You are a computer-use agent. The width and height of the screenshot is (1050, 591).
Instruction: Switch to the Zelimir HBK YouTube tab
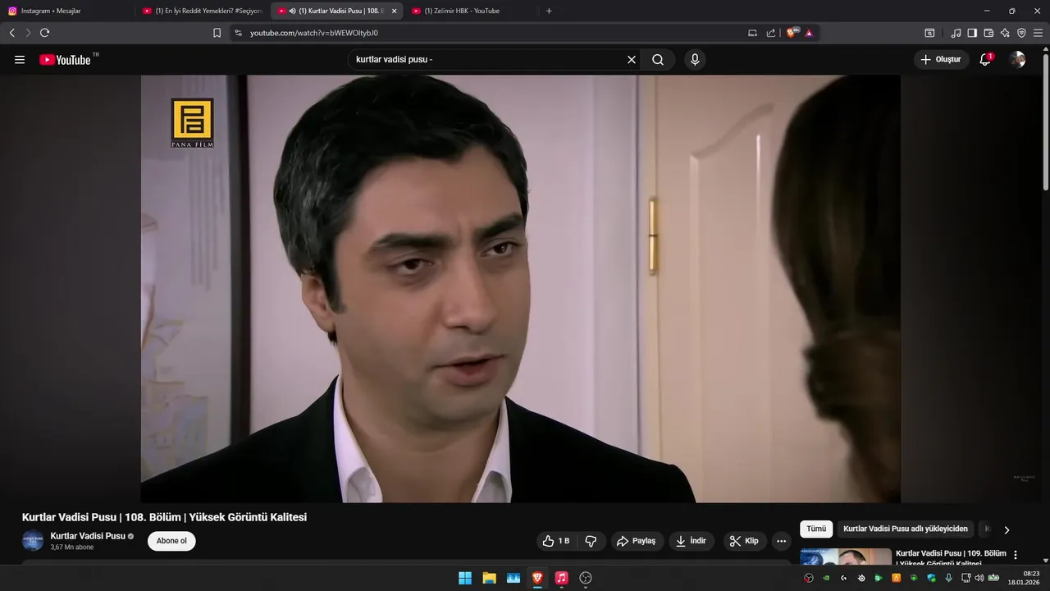pyautogui.click(x=471, y=11)
